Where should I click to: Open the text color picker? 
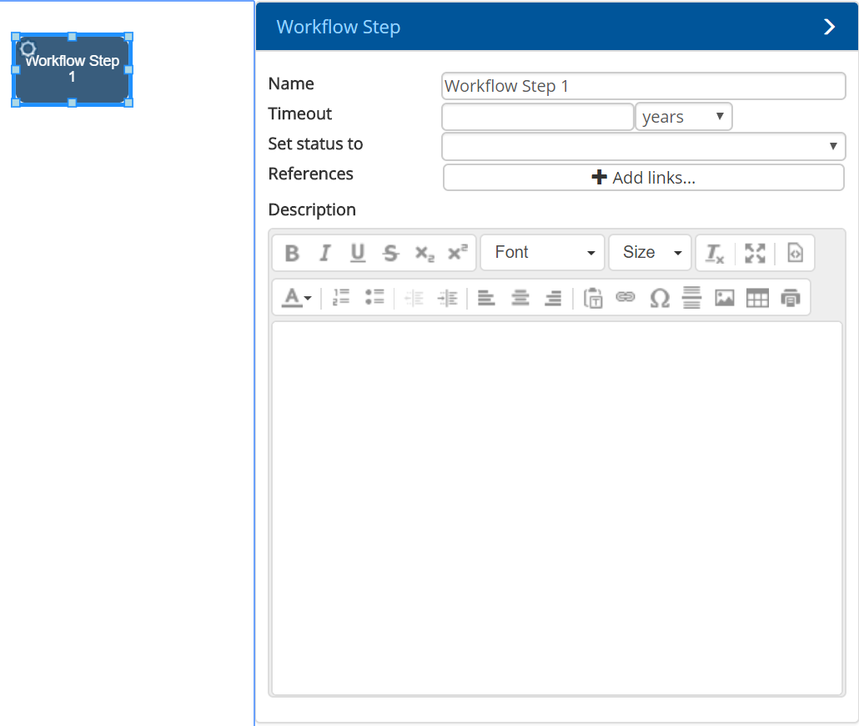click(296, 298)
